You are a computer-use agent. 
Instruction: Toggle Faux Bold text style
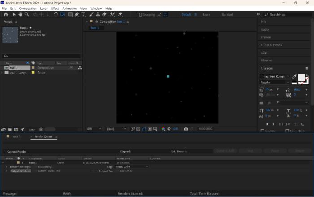[x=267, y=124]
